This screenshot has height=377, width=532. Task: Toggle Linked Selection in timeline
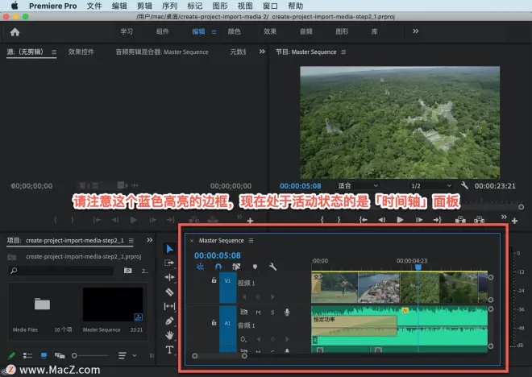click(x=236, y=267)
